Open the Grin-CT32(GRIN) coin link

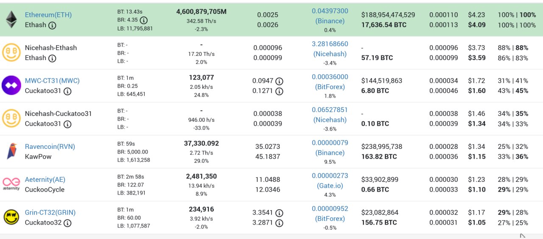coord(50,213)
